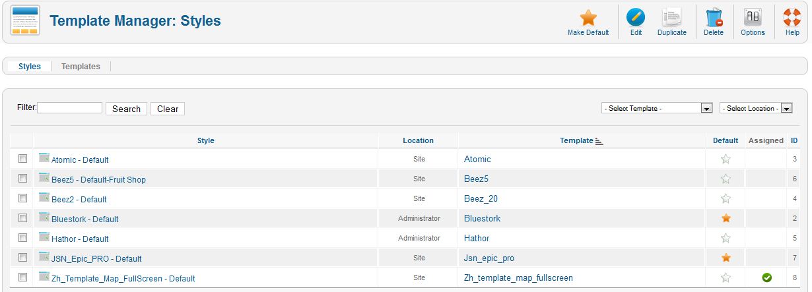This screenshot has height=292, width=812.
Task: Set Atomic as default via star
Action: [726, 159]
